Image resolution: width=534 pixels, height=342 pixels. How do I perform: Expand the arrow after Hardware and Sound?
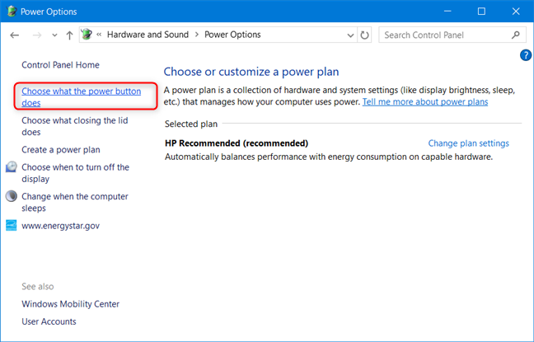197,35
